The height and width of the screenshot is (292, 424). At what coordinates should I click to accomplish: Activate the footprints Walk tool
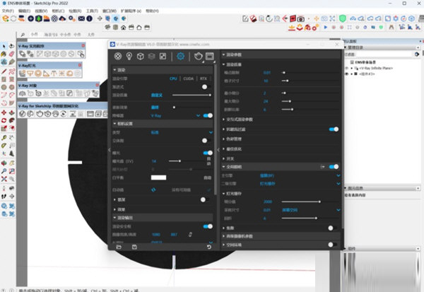click(4, 197)
